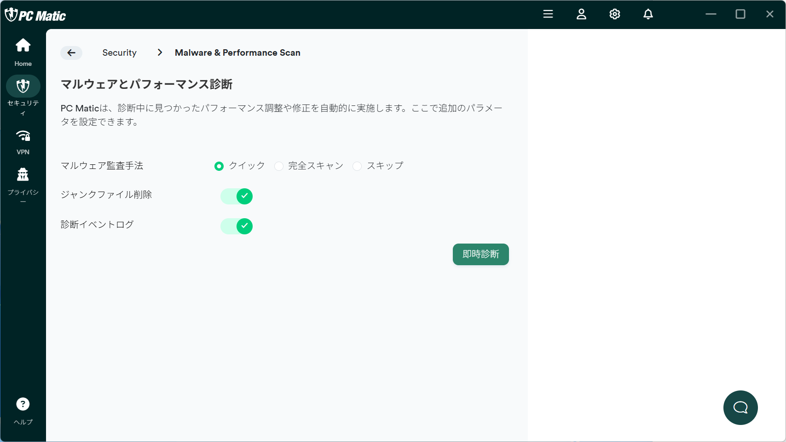Screen dimensions: 786x442
Task: Click the ジャンクファイル削除 label
Action: [x=106, y=195]
